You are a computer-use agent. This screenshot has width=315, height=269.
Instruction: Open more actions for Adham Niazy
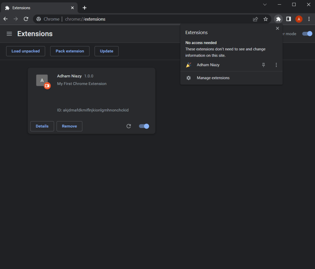coord(276,65)
